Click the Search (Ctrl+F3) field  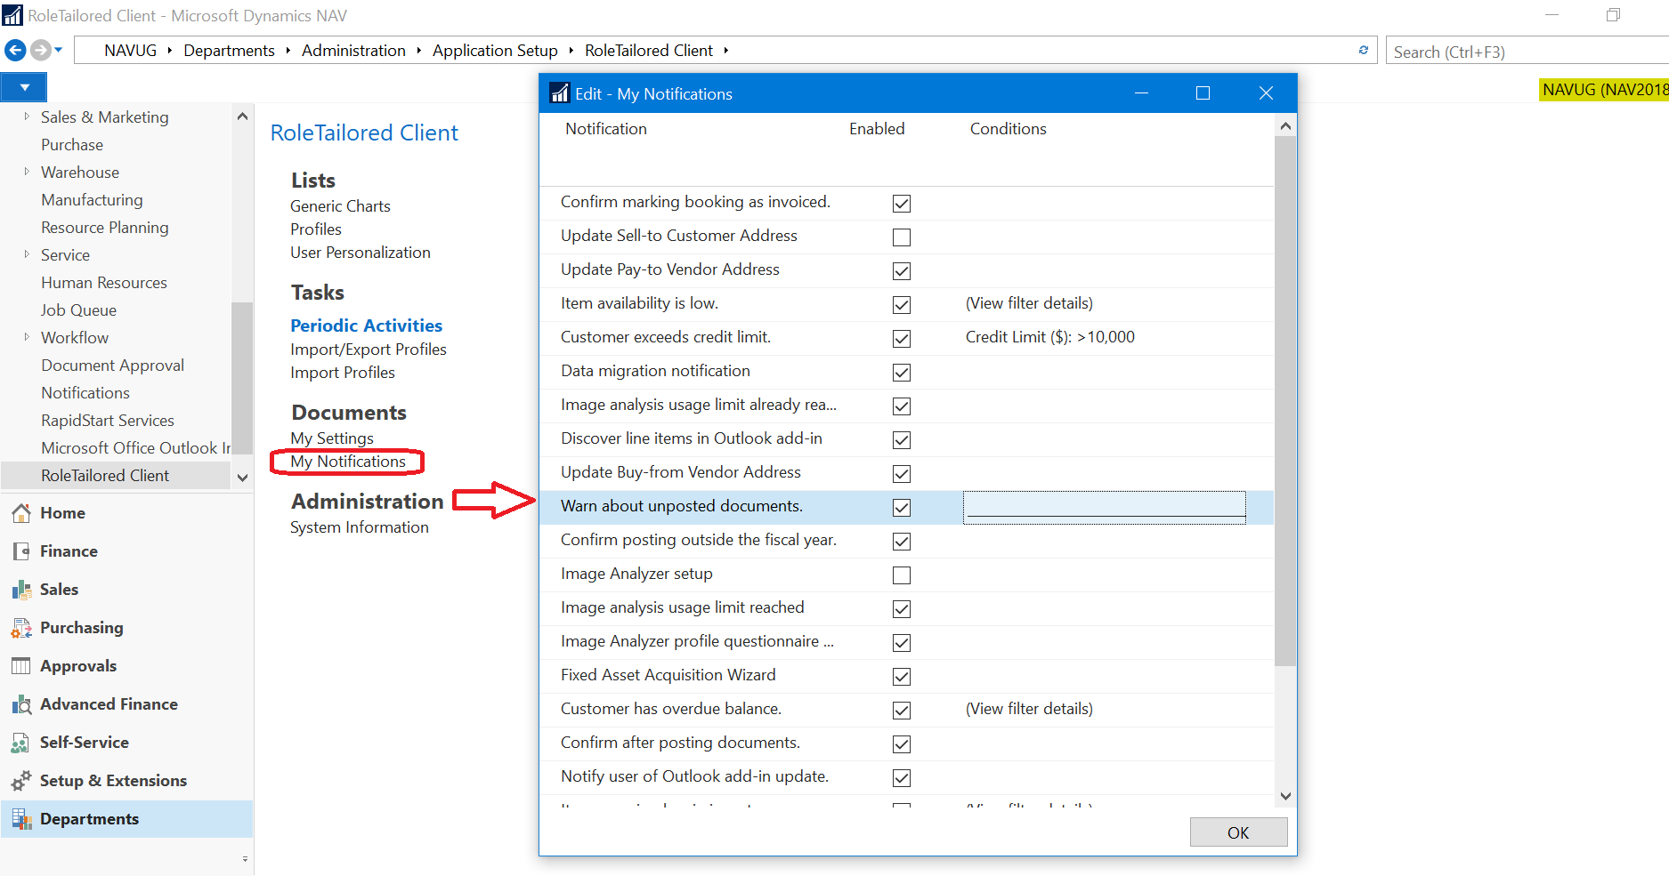1527,52
